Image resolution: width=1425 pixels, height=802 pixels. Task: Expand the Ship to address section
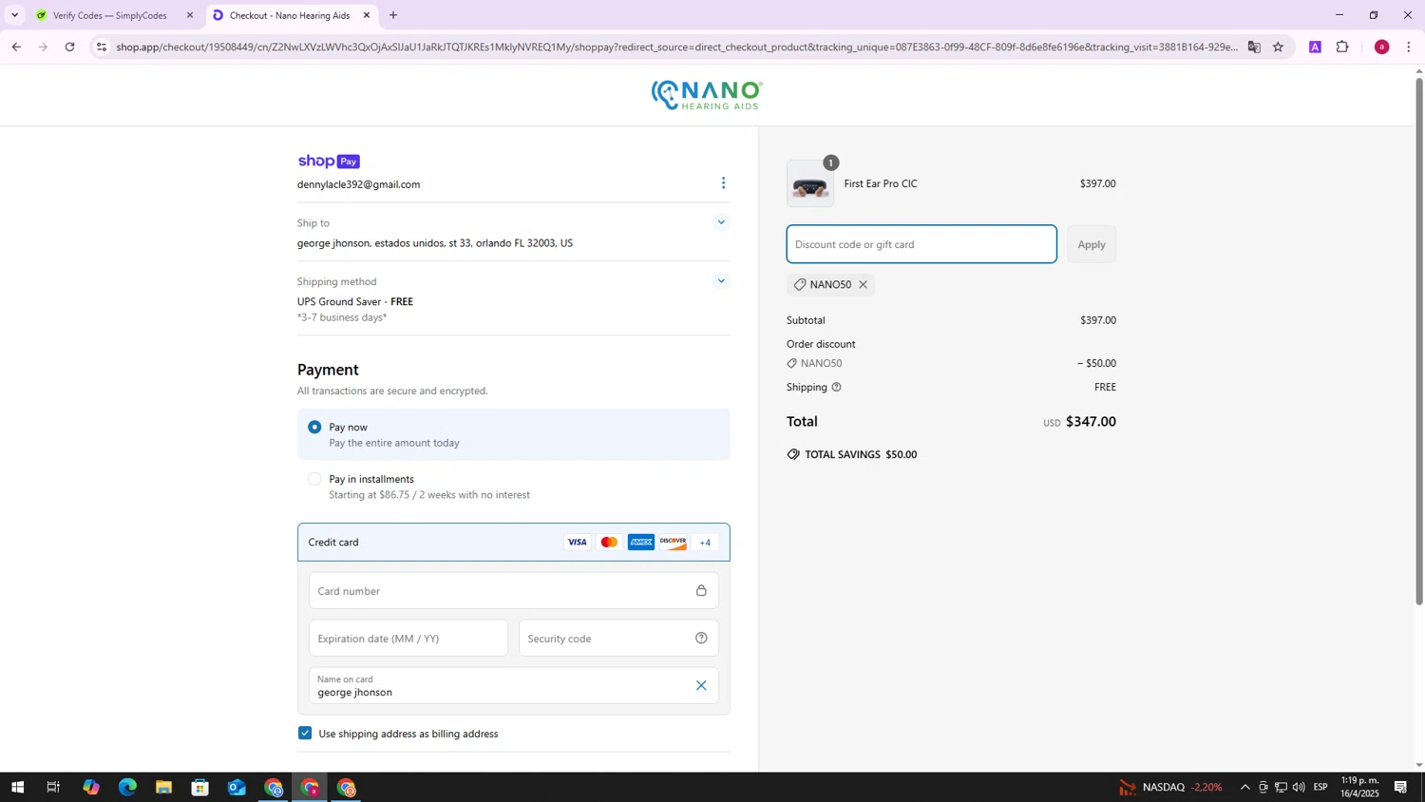721,222
